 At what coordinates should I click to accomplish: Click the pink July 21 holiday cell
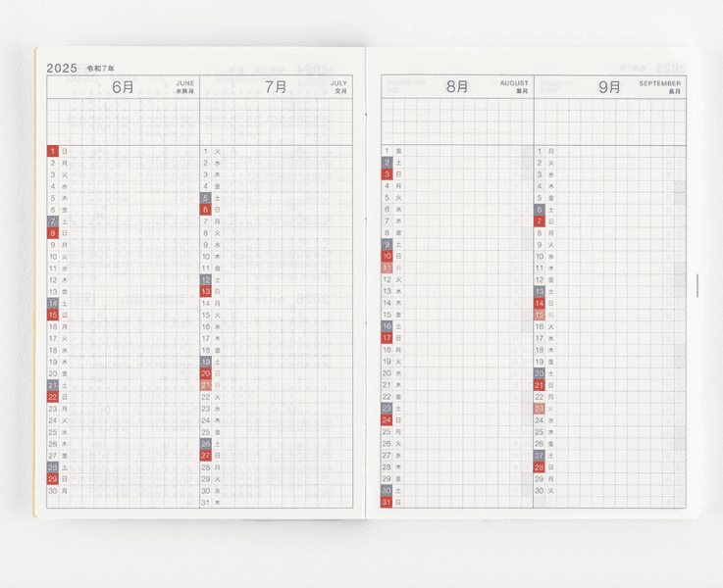[206, 385]
